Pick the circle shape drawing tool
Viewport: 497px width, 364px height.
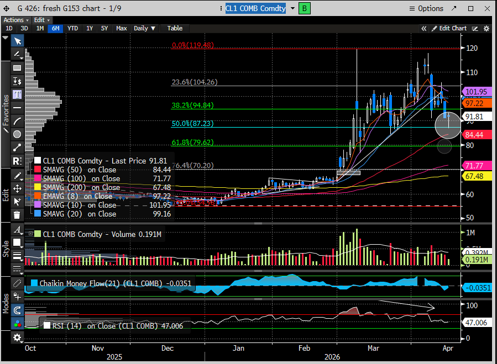(x=17, y=134)
